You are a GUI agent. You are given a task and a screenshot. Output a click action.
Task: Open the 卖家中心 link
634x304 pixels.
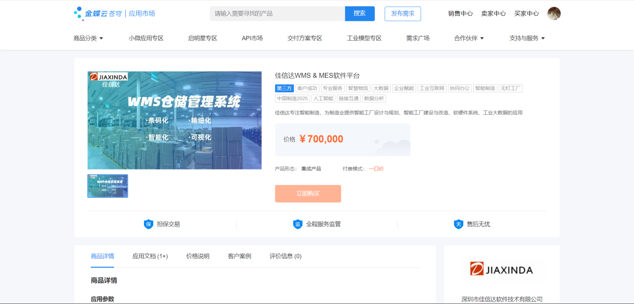[493, 13]
